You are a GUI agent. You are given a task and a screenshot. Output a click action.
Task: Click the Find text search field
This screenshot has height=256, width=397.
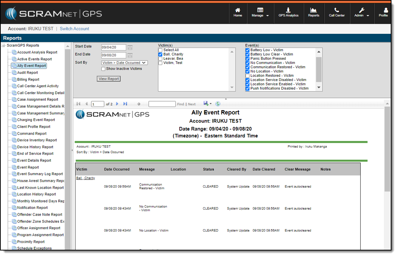[162, 104]
